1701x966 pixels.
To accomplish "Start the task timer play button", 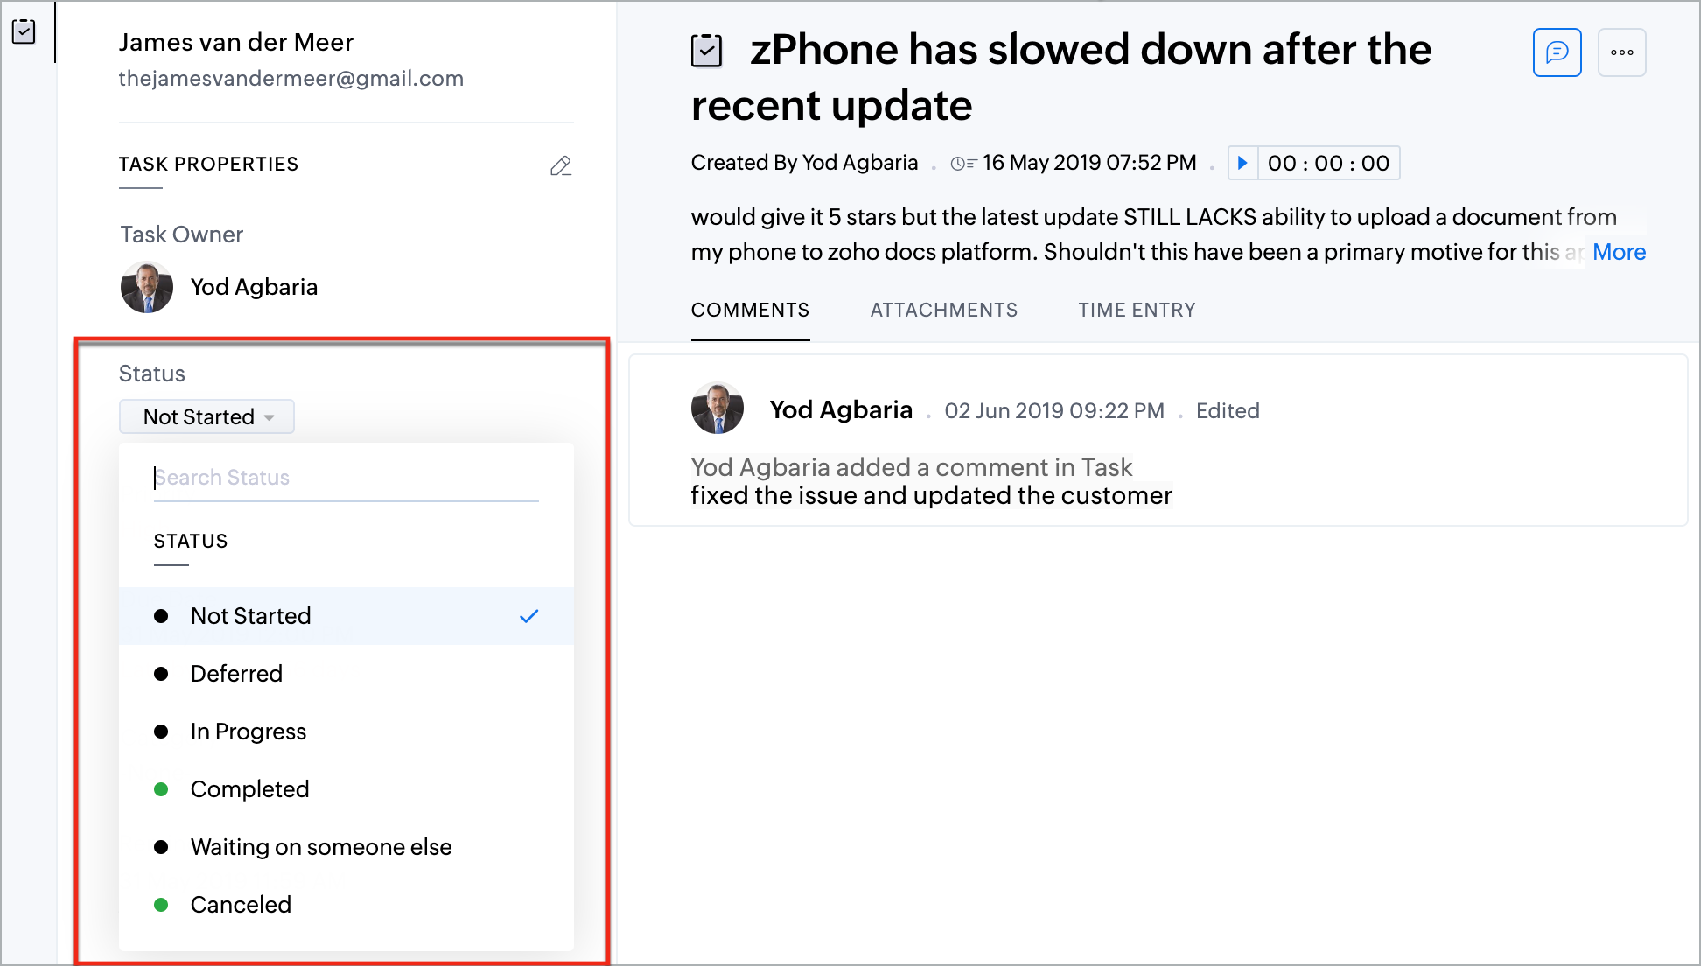I will pyautogui.click(x=1242, y=163).
